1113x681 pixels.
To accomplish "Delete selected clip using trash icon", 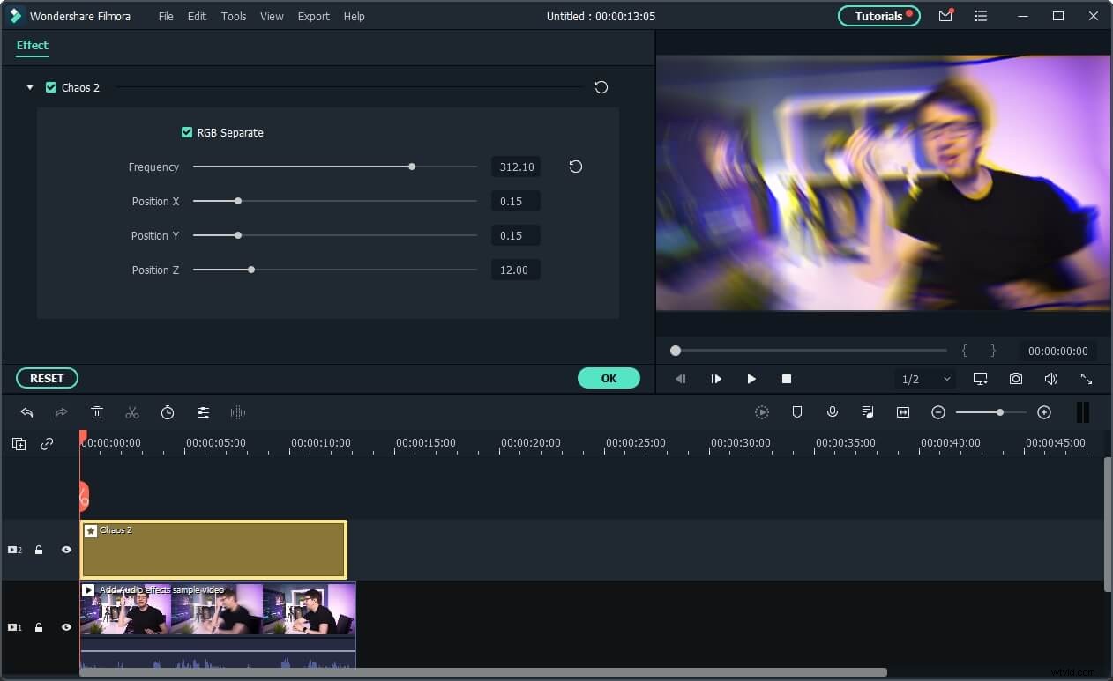I will coord(97,412).
